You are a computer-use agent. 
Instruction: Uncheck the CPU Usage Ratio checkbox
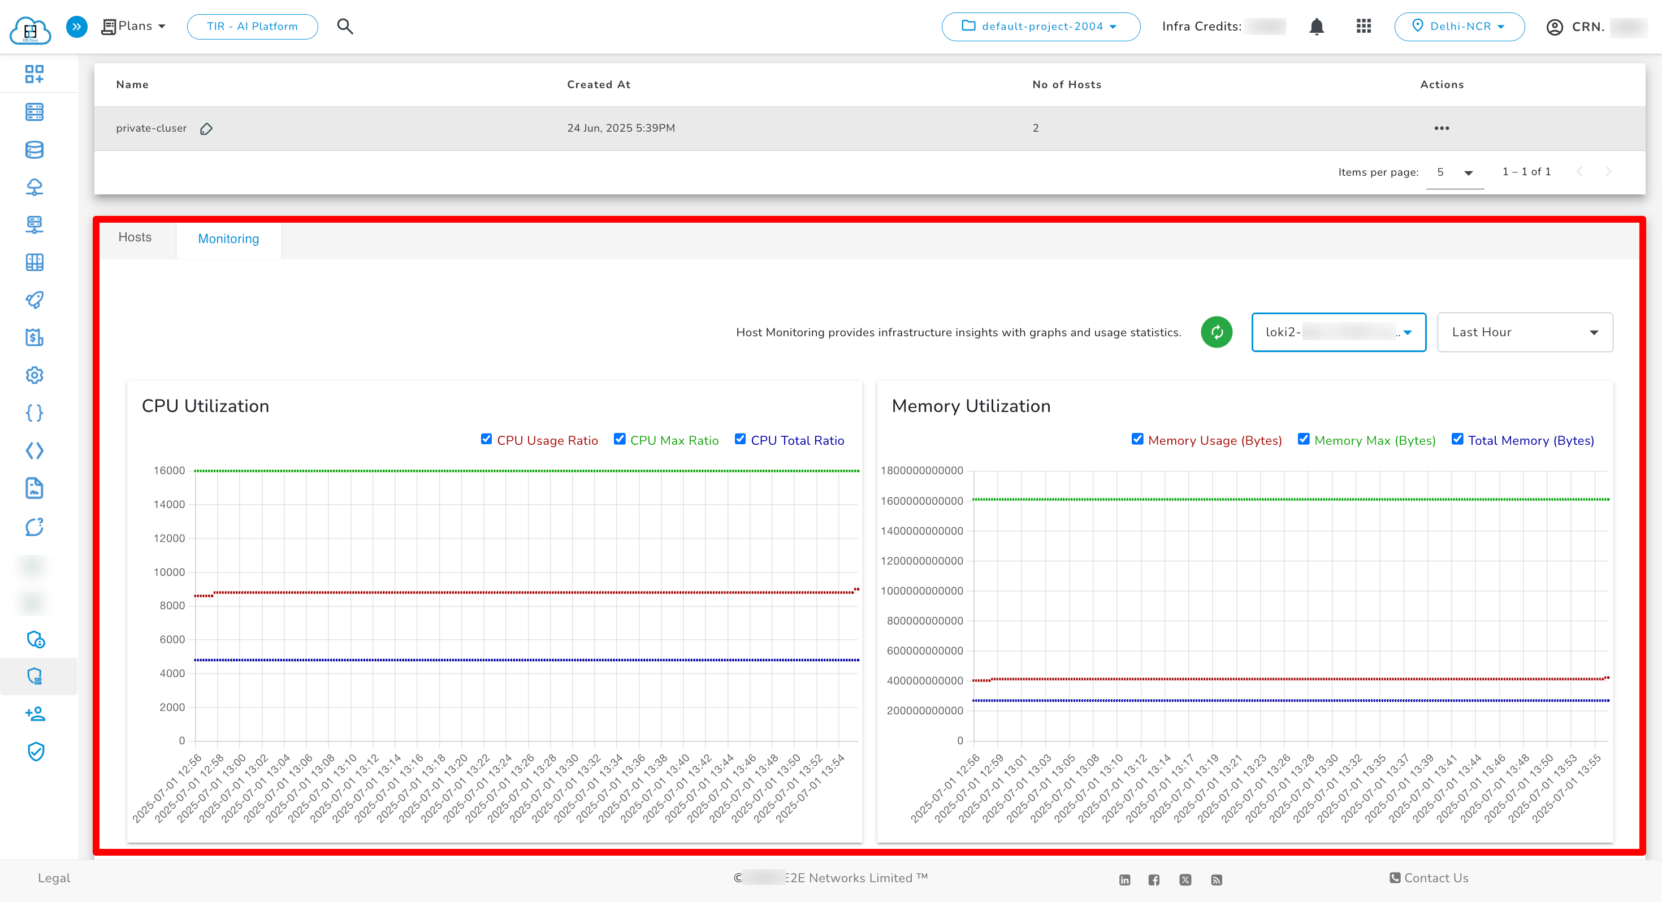point(486,439)
